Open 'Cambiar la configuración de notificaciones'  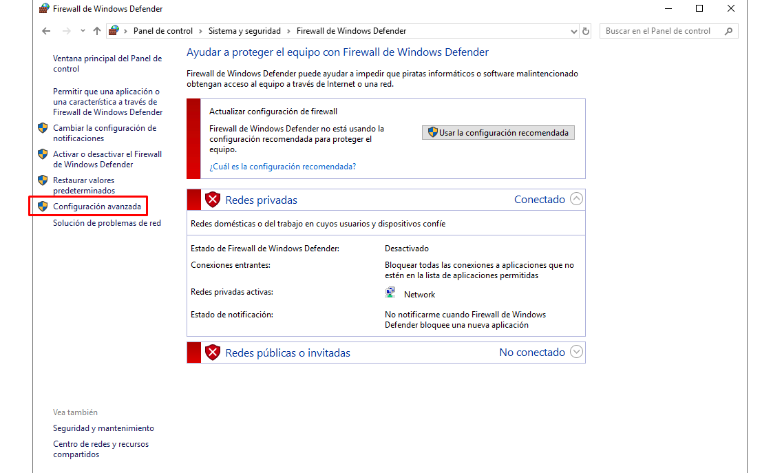click(x=105, y=133)
